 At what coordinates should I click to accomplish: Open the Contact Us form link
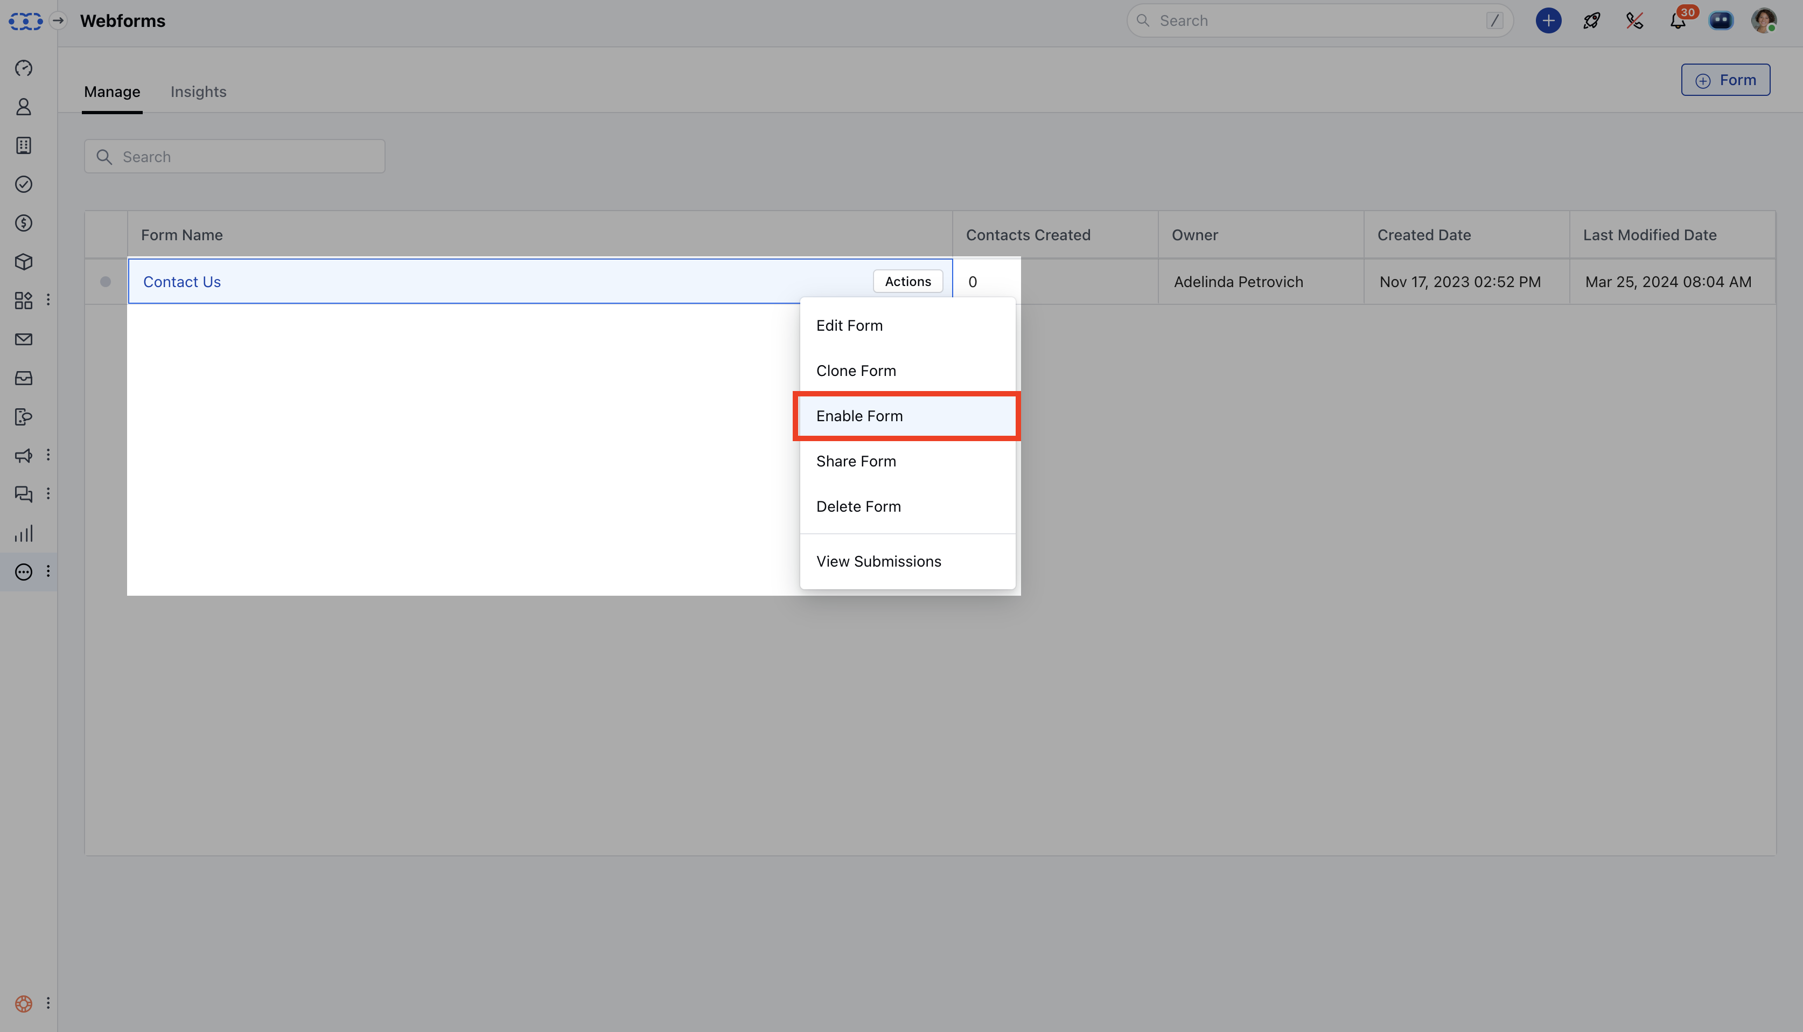[182, 282]
